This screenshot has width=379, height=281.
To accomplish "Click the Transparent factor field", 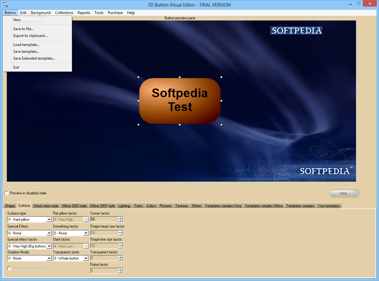I will (x=104, y=258).
